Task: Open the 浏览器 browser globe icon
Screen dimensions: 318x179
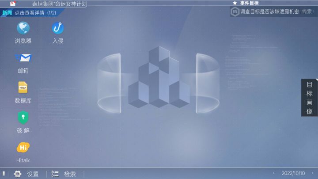Action: click(x=23, y=28)
